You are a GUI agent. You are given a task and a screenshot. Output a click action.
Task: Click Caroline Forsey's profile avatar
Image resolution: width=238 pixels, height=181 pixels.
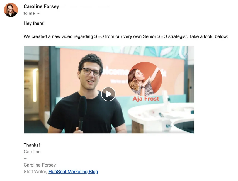pyautogui.click(x=11, y=10)
